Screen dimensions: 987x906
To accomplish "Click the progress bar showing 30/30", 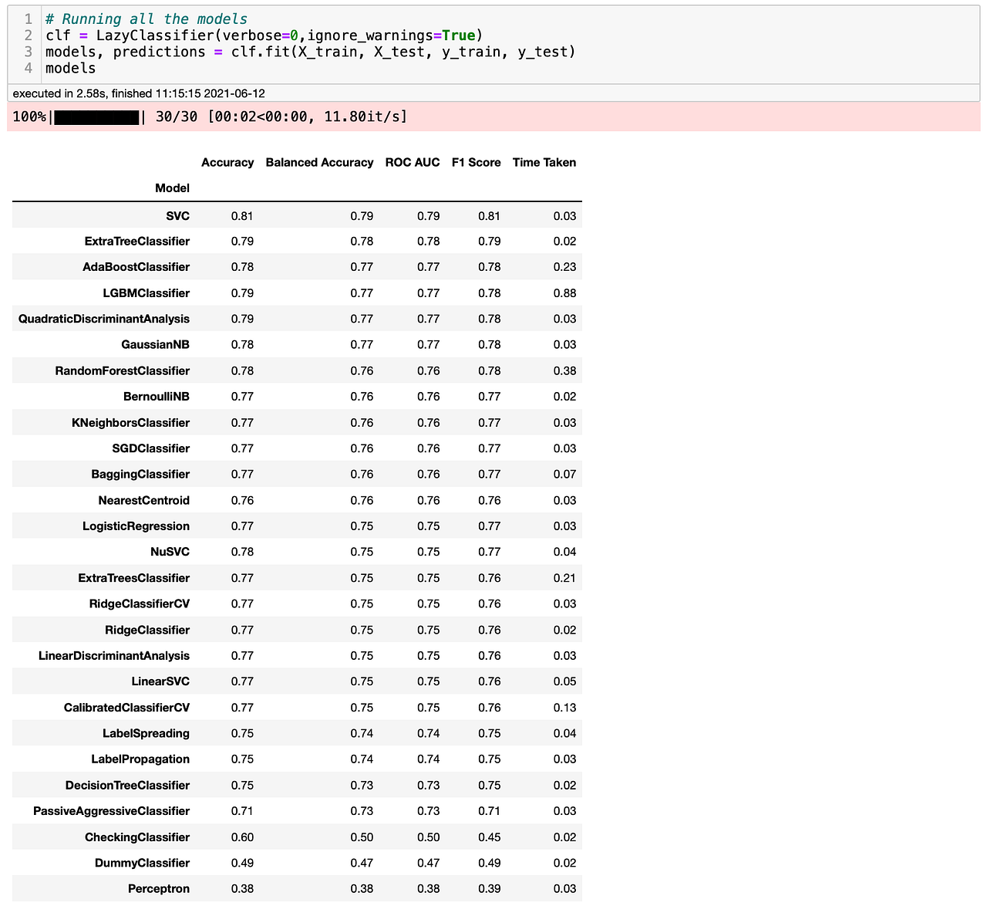I will (96, 117).
